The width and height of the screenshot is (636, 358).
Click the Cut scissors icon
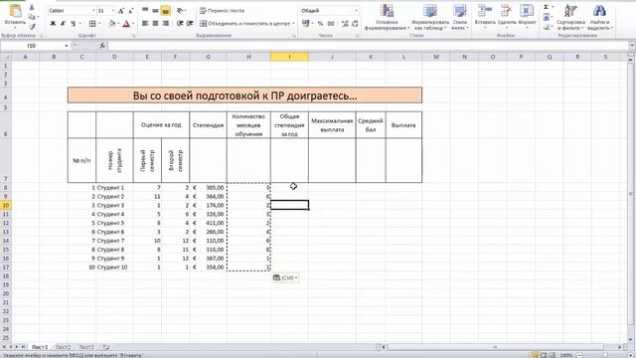[x=32, y=8]
